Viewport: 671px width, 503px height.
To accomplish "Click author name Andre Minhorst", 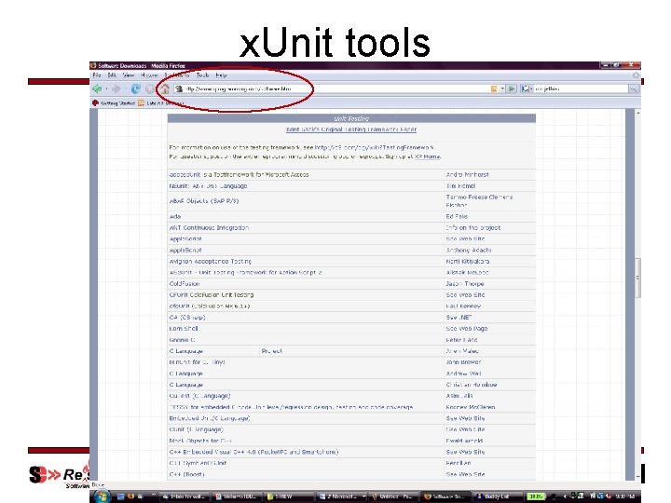I will click(467, 174).
